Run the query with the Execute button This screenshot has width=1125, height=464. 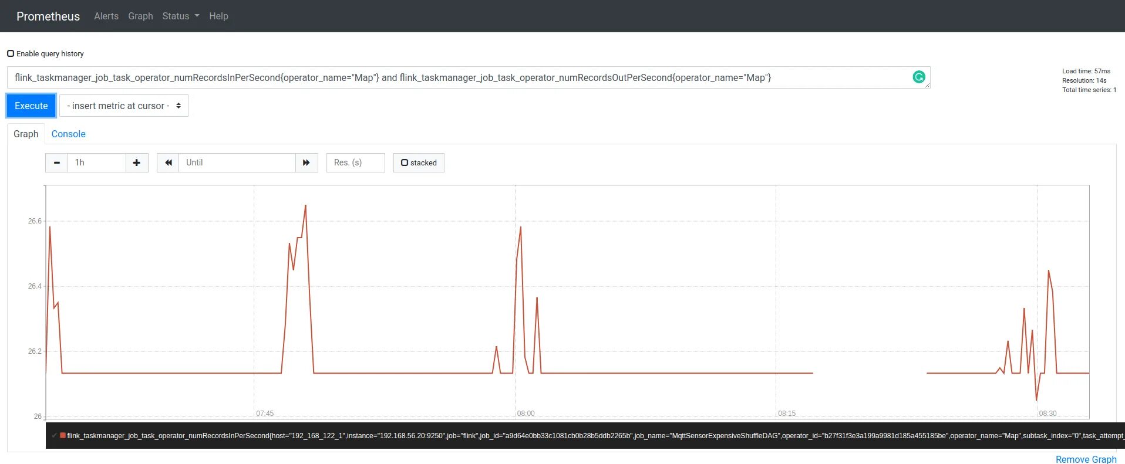point(31,106)
